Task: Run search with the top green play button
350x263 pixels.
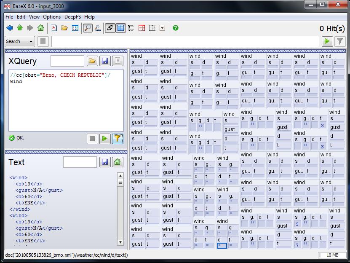Action: 327,41
